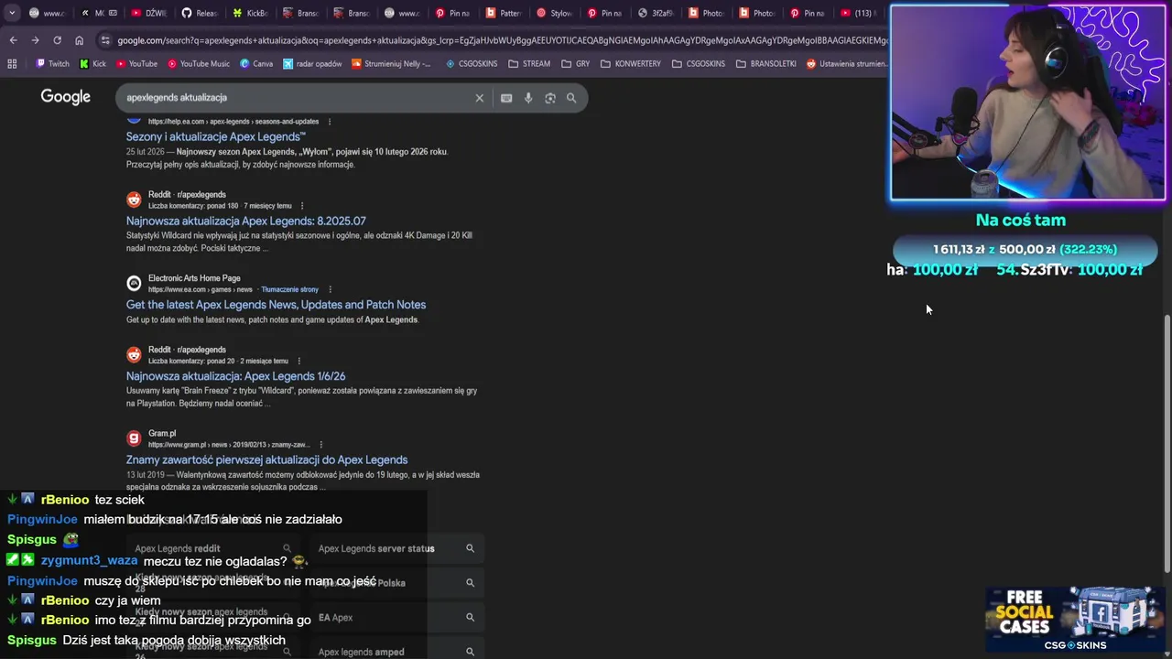The width and height of the screenshot is (1172, 659).
Task: Reload the page
Action: [x=57, y=40]
